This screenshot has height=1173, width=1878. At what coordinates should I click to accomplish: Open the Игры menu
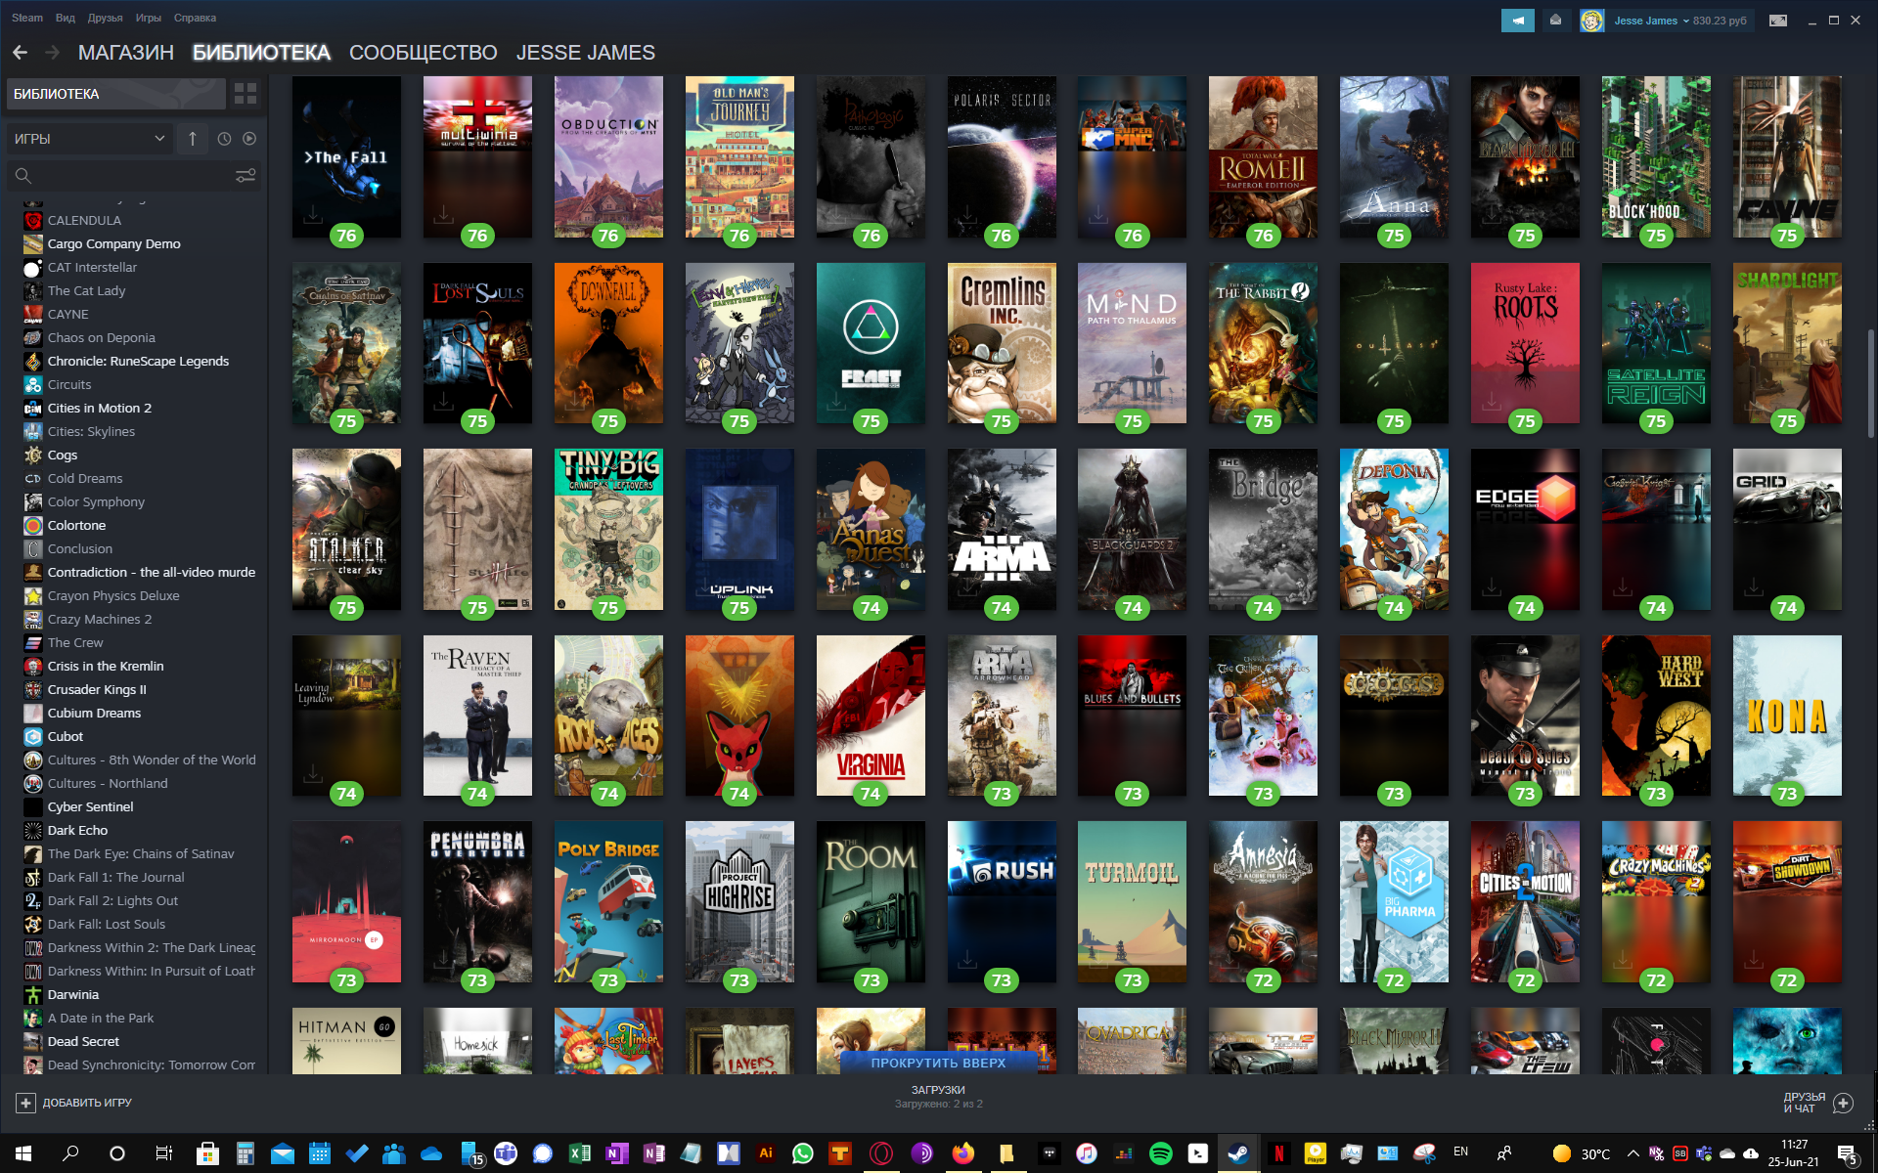pyautogui.click(x=149, y=18)
